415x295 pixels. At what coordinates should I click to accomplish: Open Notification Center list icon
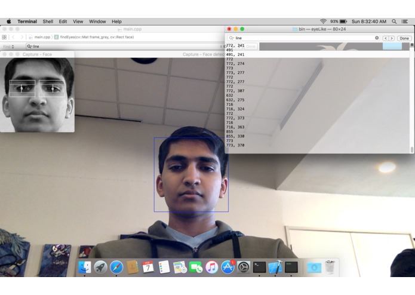point(404,21)
